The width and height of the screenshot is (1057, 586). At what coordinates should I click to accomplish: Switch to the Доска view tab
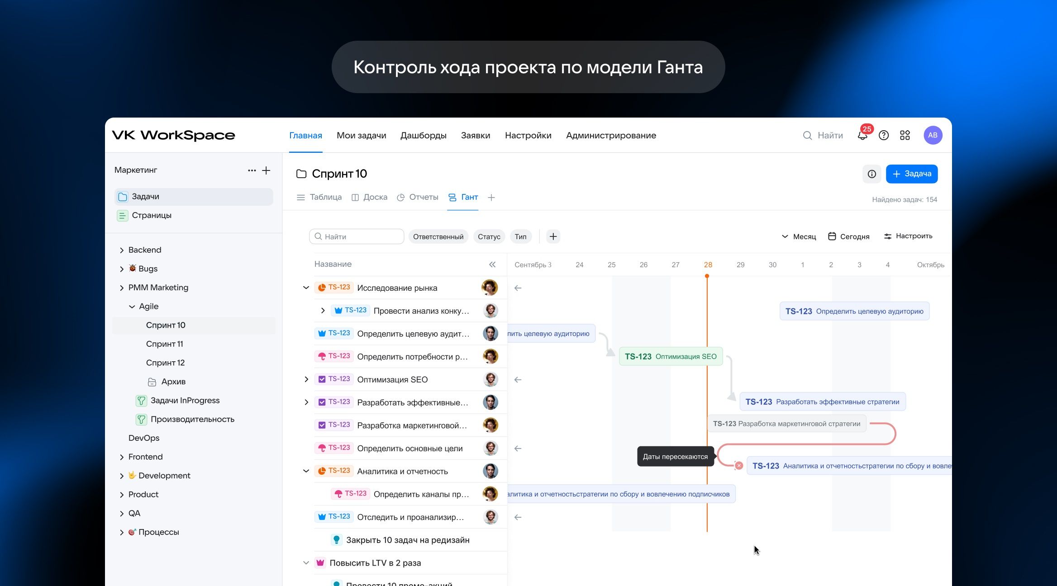click(369, 197)
